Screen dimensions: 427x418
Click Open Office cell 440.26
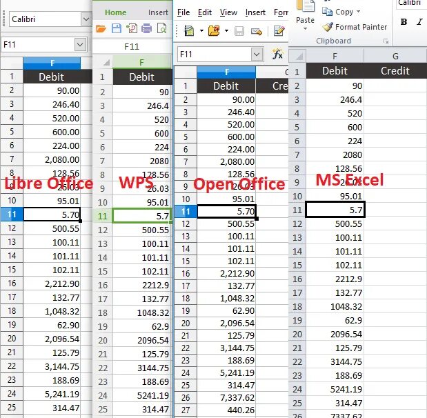point(226,410)
